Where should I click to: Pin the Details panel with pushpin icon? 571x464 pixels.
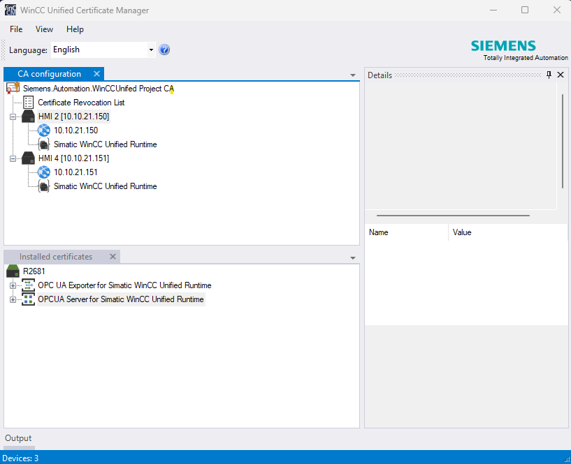coord(549,75)
